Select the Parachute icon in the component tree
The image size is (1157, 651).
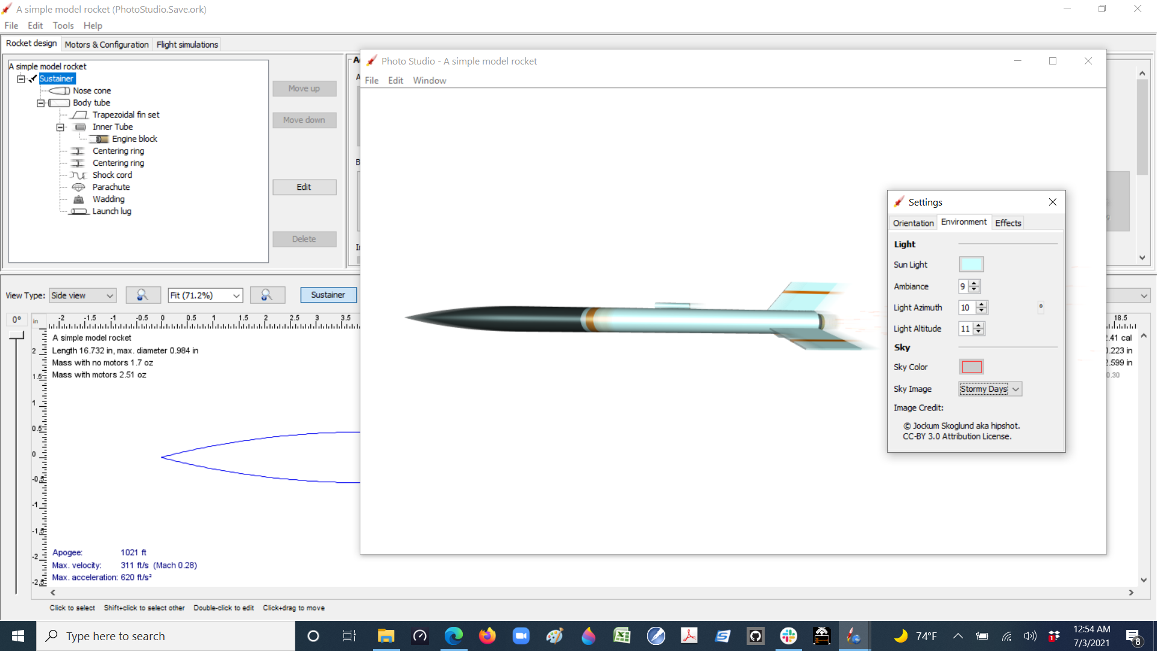click(79, 187)
